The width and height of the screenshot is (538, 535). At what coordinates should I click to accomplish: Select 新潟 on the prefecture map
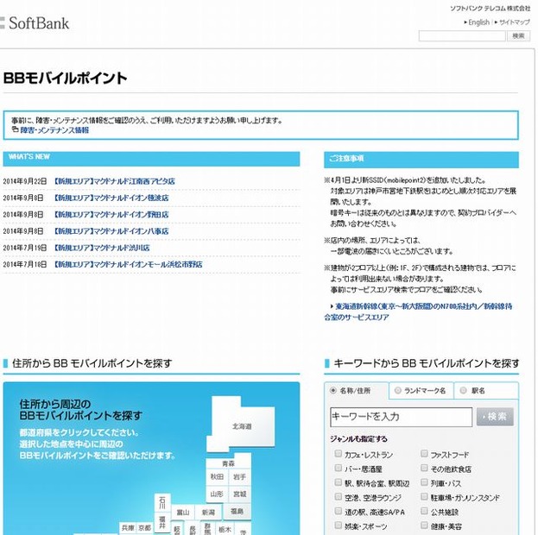[x=208, y=512]
